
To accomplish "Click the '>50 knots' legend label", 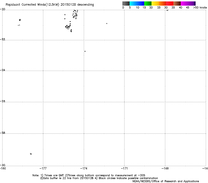I will 200,8.
